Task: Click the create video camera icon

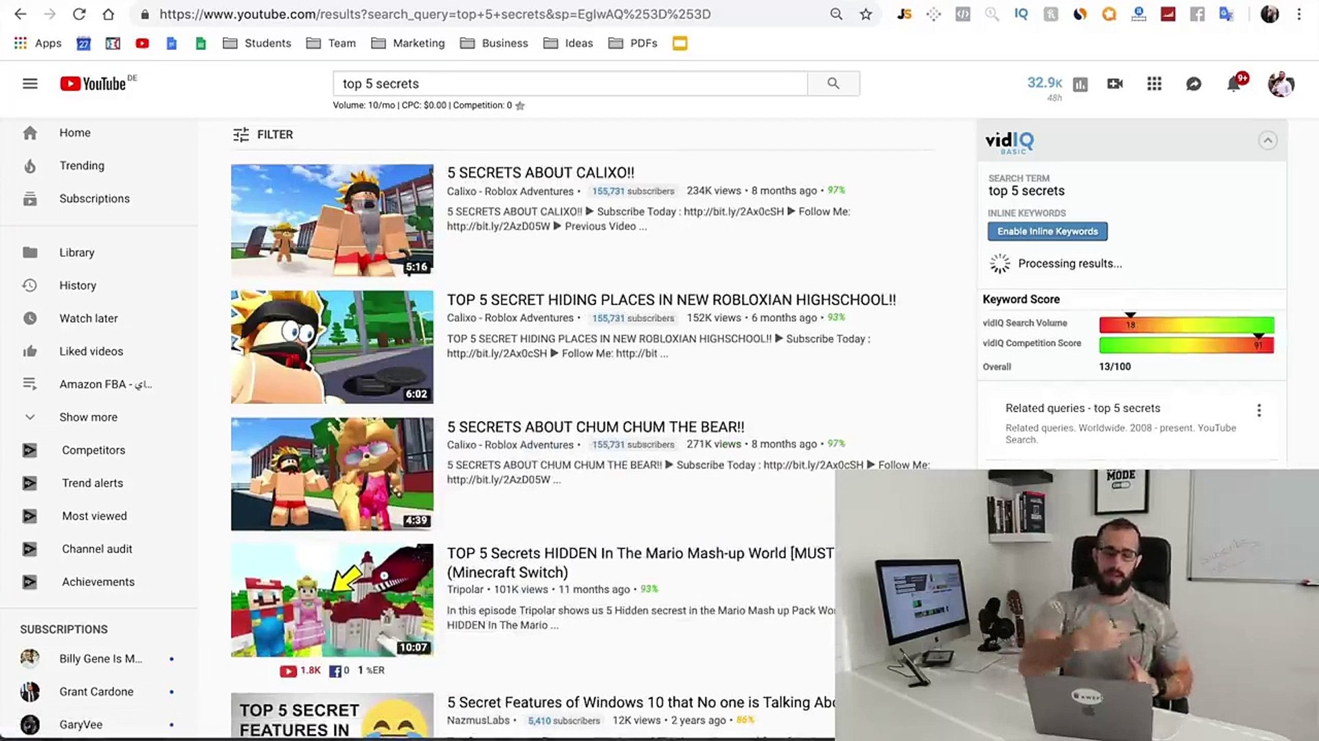Action: coord(1115,84)
